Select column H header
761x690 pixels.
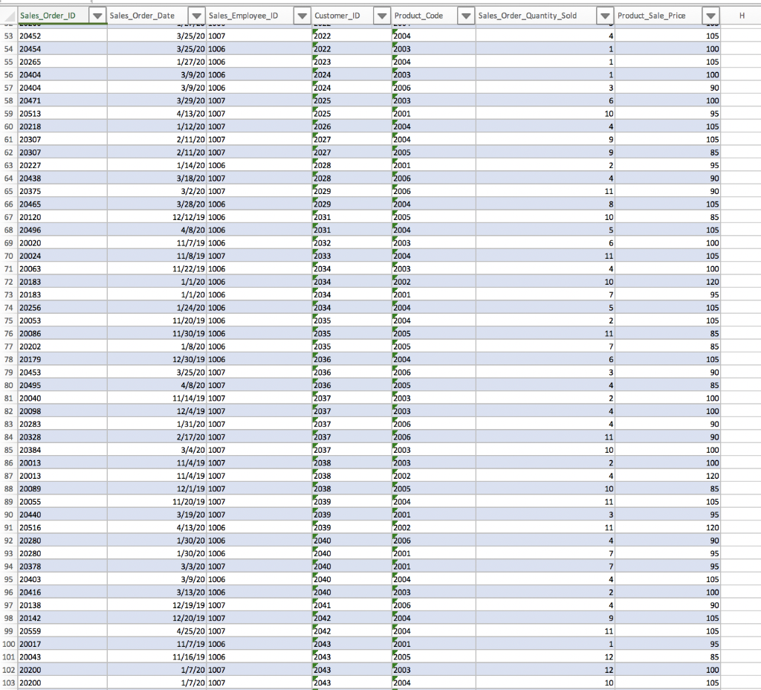tap(741, 14)
